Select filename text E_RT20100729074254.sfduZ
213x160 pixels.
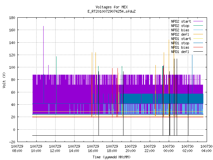point(111,11)
